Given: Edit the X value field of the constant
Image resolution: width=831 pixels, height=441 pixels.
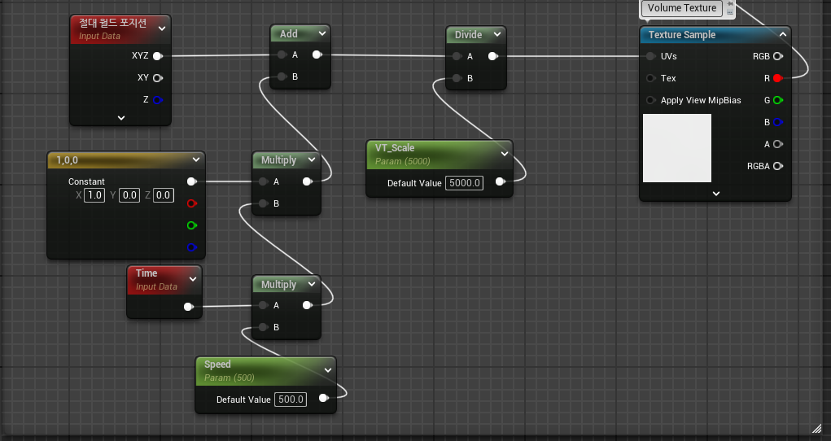Looking at the screenshot, I should pos(94,195).
